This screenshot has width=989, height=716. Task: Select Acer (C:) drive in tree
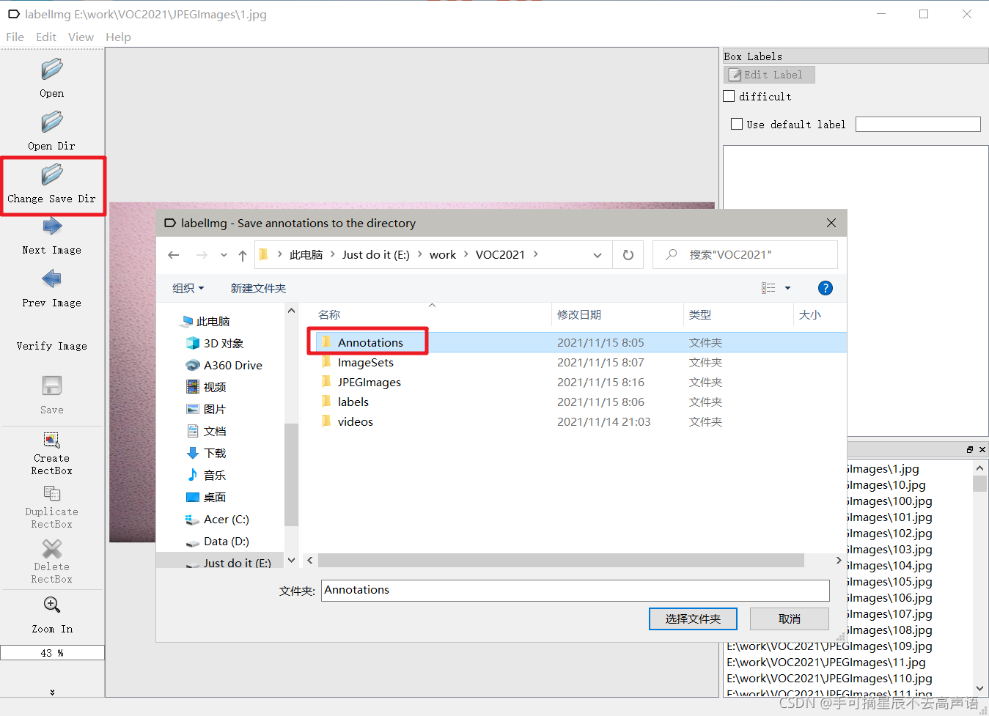[226, 519]
